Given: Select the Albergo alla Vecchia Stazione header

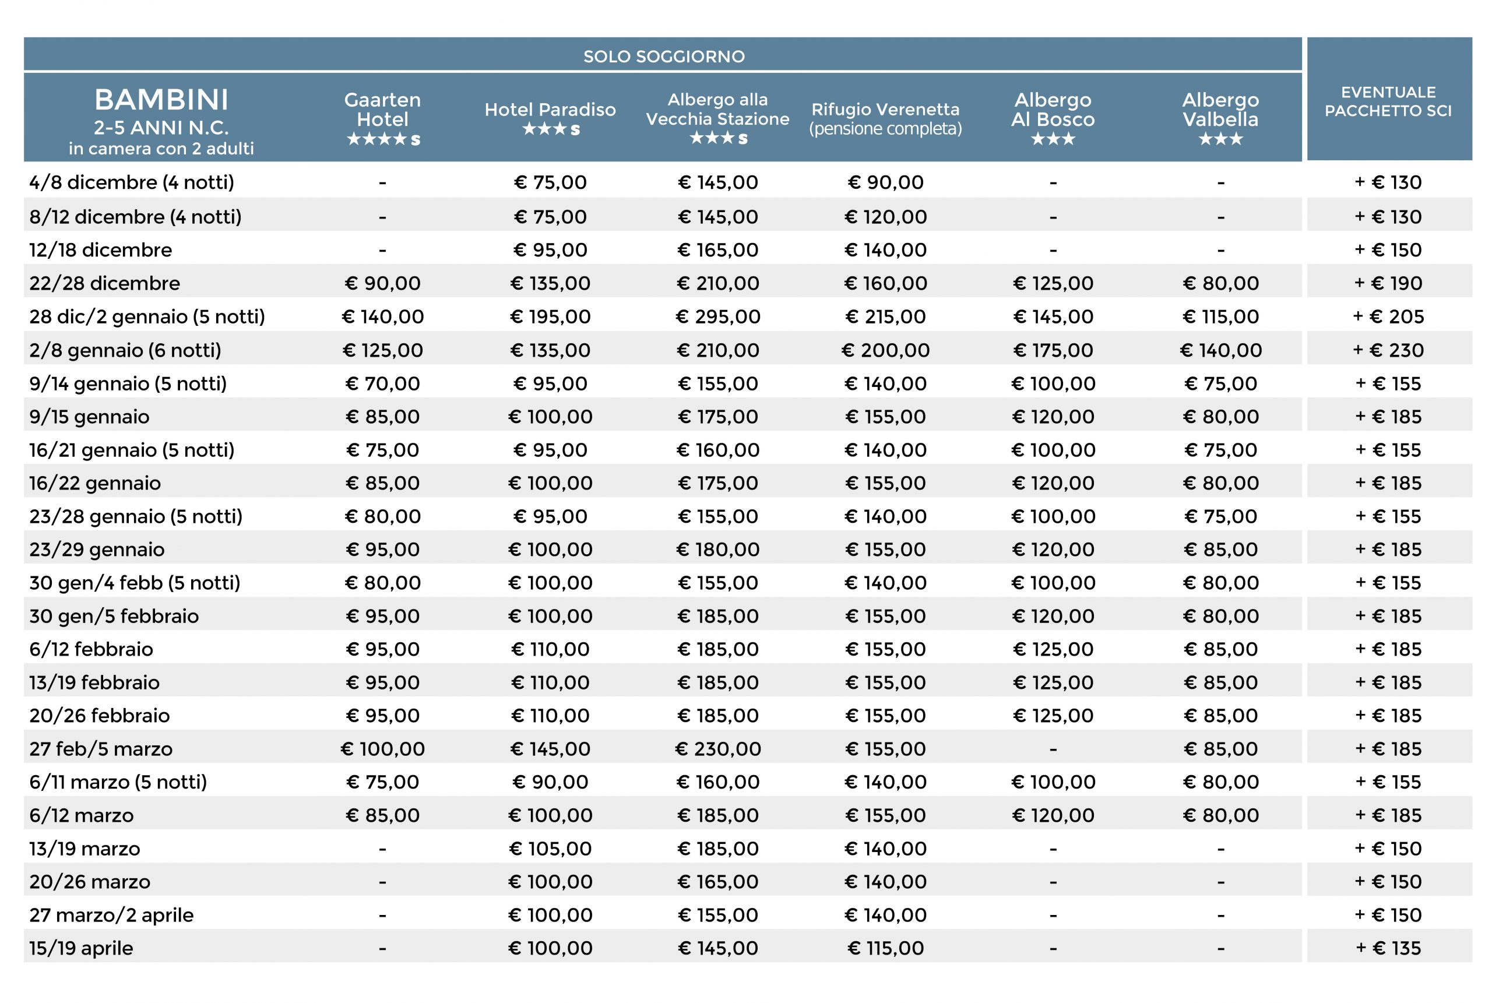Looking at the screenshot, I should 717,119.
